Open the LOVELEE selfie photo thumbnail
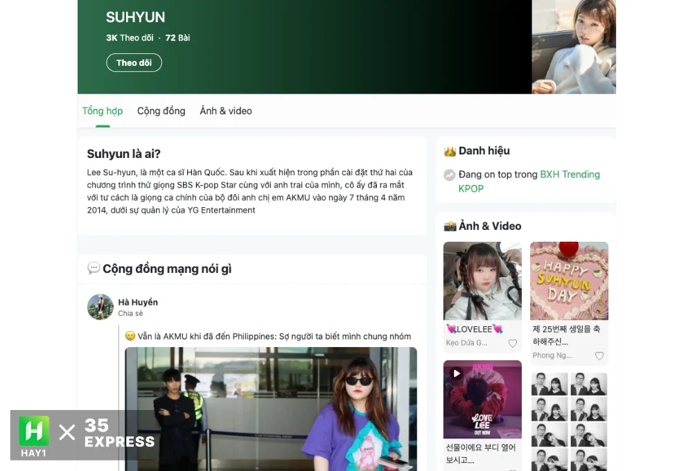693x471 pixels. click(482, 281)
